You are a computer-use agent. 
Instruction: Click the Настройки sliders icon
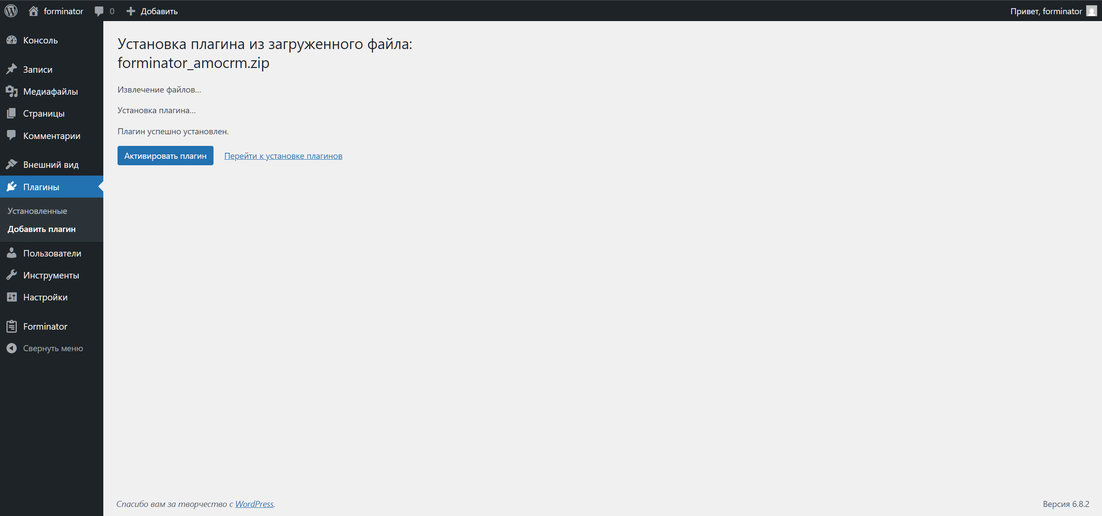coord(12,297)
